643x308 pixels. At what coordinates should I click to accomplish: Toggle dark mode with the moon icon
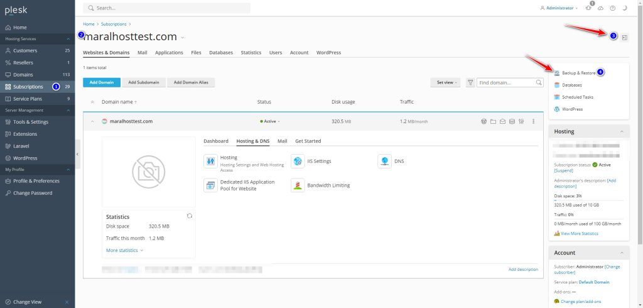point(625,8)
